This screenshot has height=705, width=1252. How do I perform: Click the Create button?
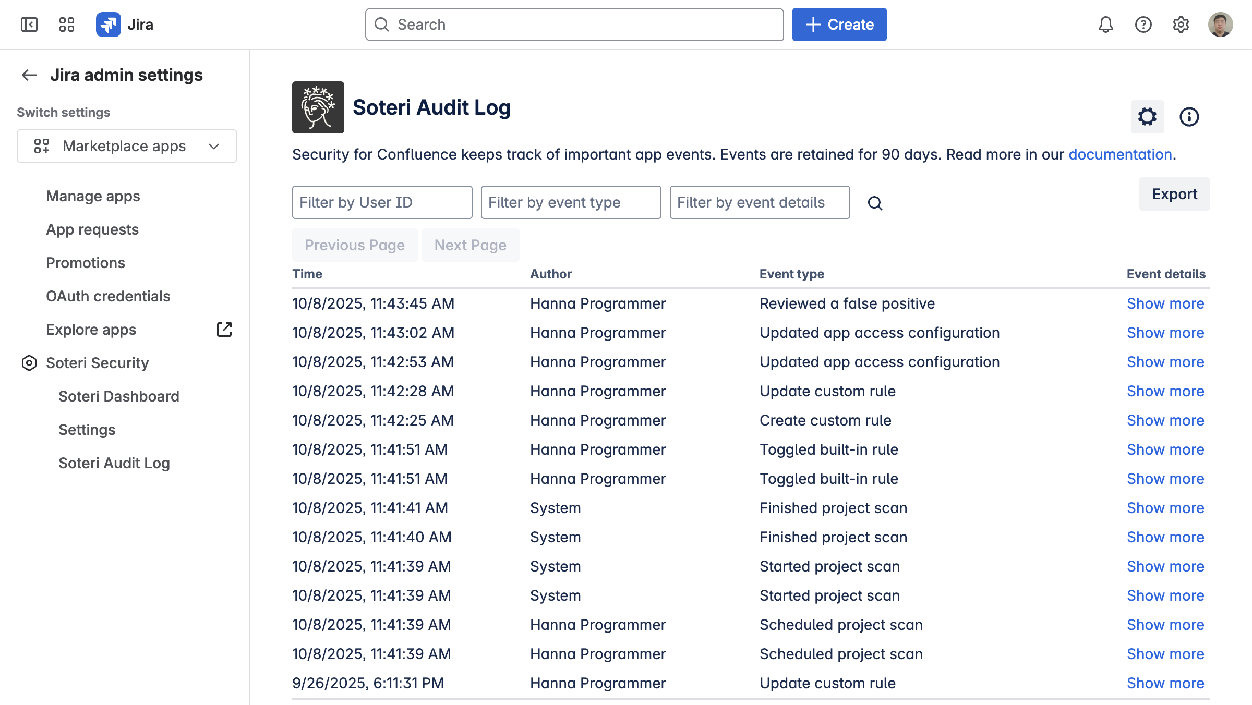(x=839, y=25)
